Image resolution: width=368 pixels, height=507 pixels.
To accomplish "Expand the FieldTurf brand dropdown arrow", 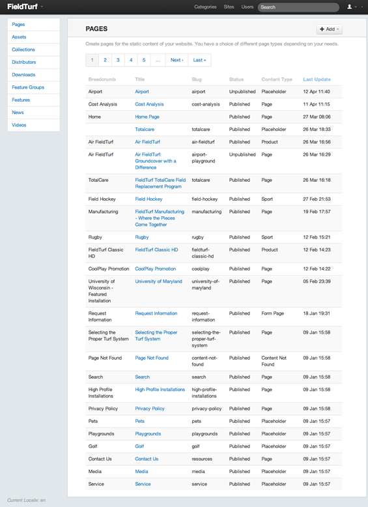I will tap(42, 7).
